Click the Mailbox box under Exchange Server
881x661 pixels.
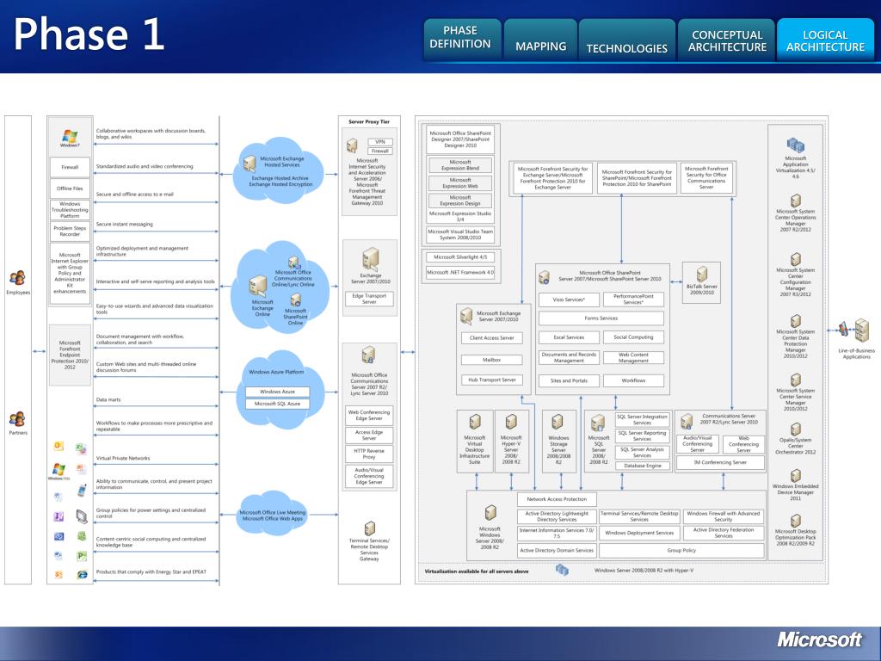491,360
